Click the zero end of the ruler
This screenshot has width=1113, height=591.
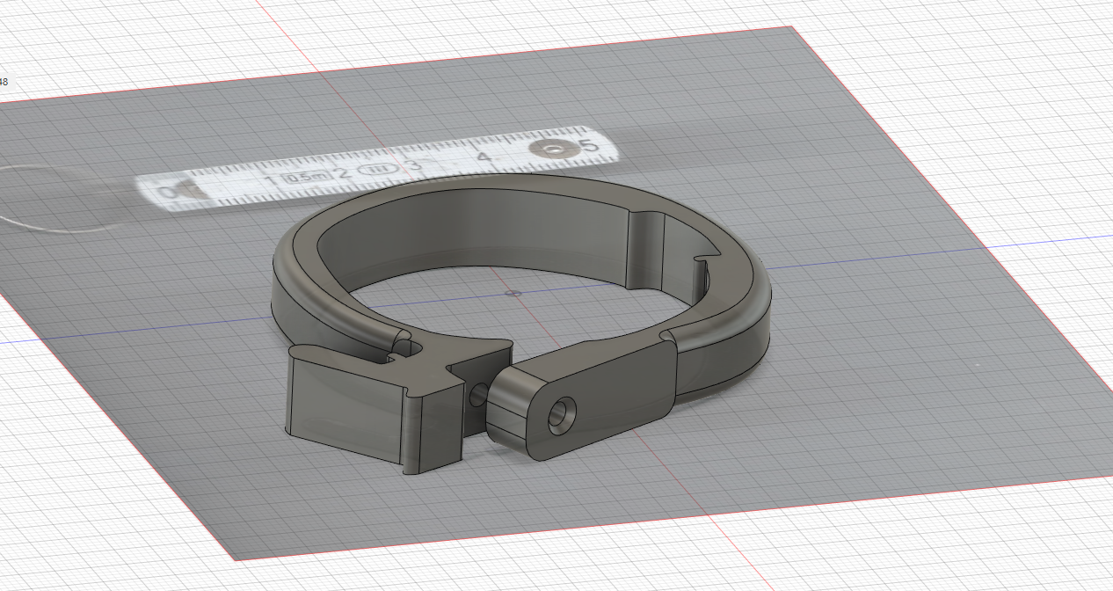tap(167, 192)
